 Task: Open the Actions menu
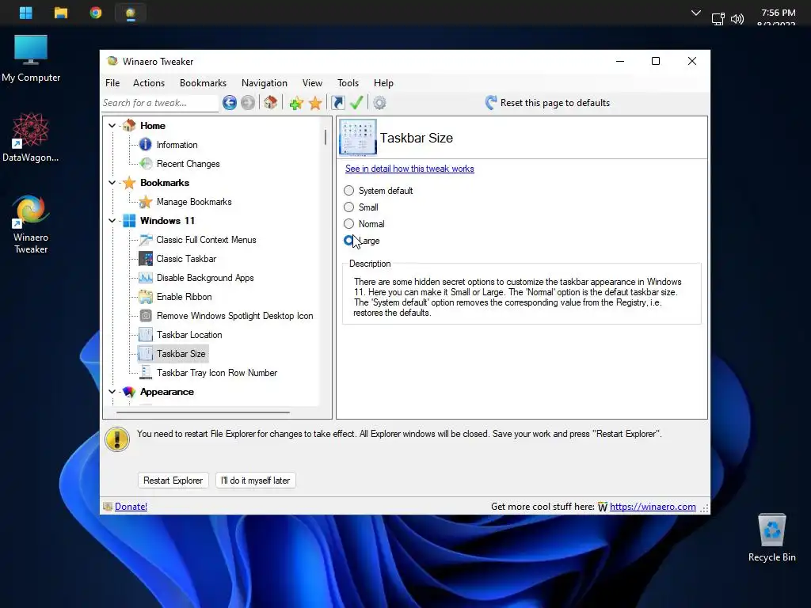(x=149, y=82)
